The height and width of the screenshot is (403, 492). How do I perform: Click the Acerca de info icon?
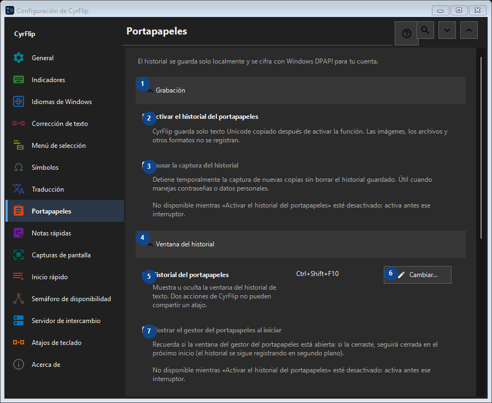pos(19,364)
